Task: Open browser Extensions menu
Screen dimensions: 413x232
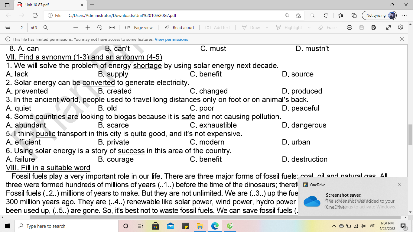Action: pyautogui.click(x=326, y=15)
